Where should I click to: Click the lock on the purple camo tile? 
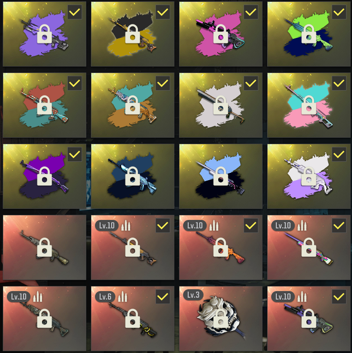click(x=44, y=34)
